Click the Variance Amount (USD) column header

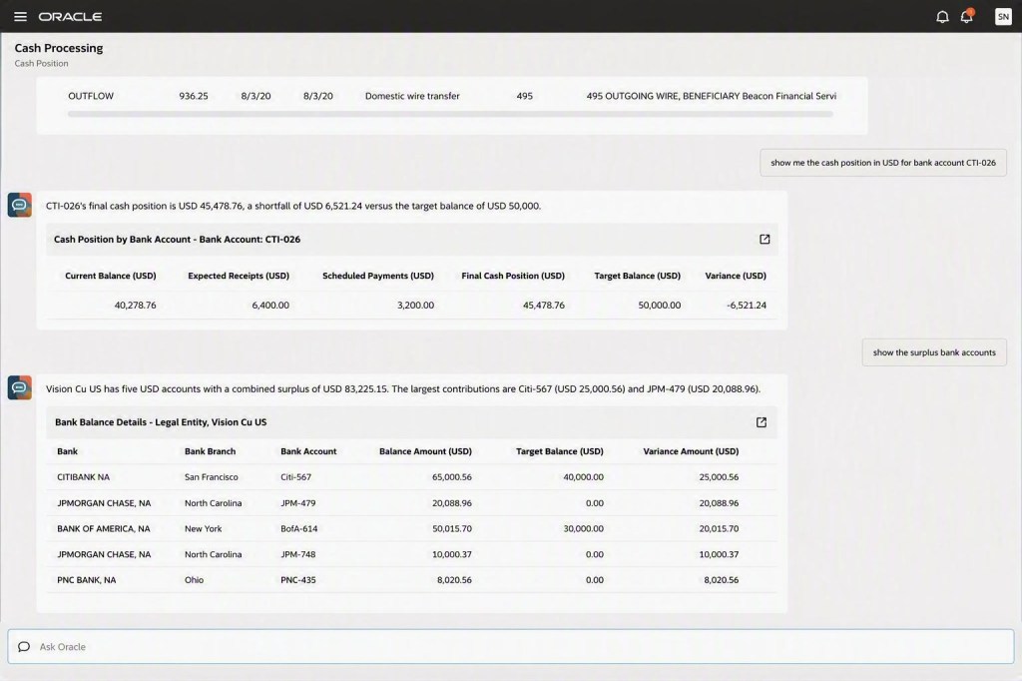coord(691,451)
